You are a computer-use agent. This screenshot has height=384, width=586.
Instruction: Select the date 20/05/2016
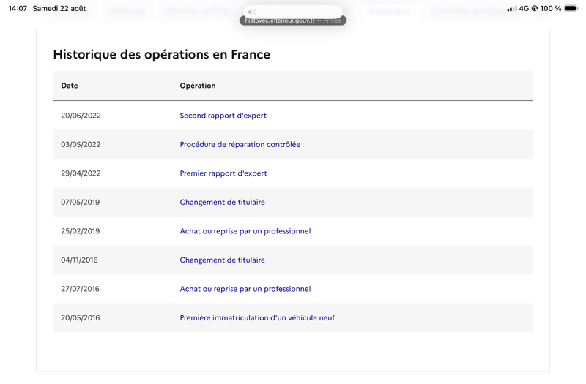81,318
